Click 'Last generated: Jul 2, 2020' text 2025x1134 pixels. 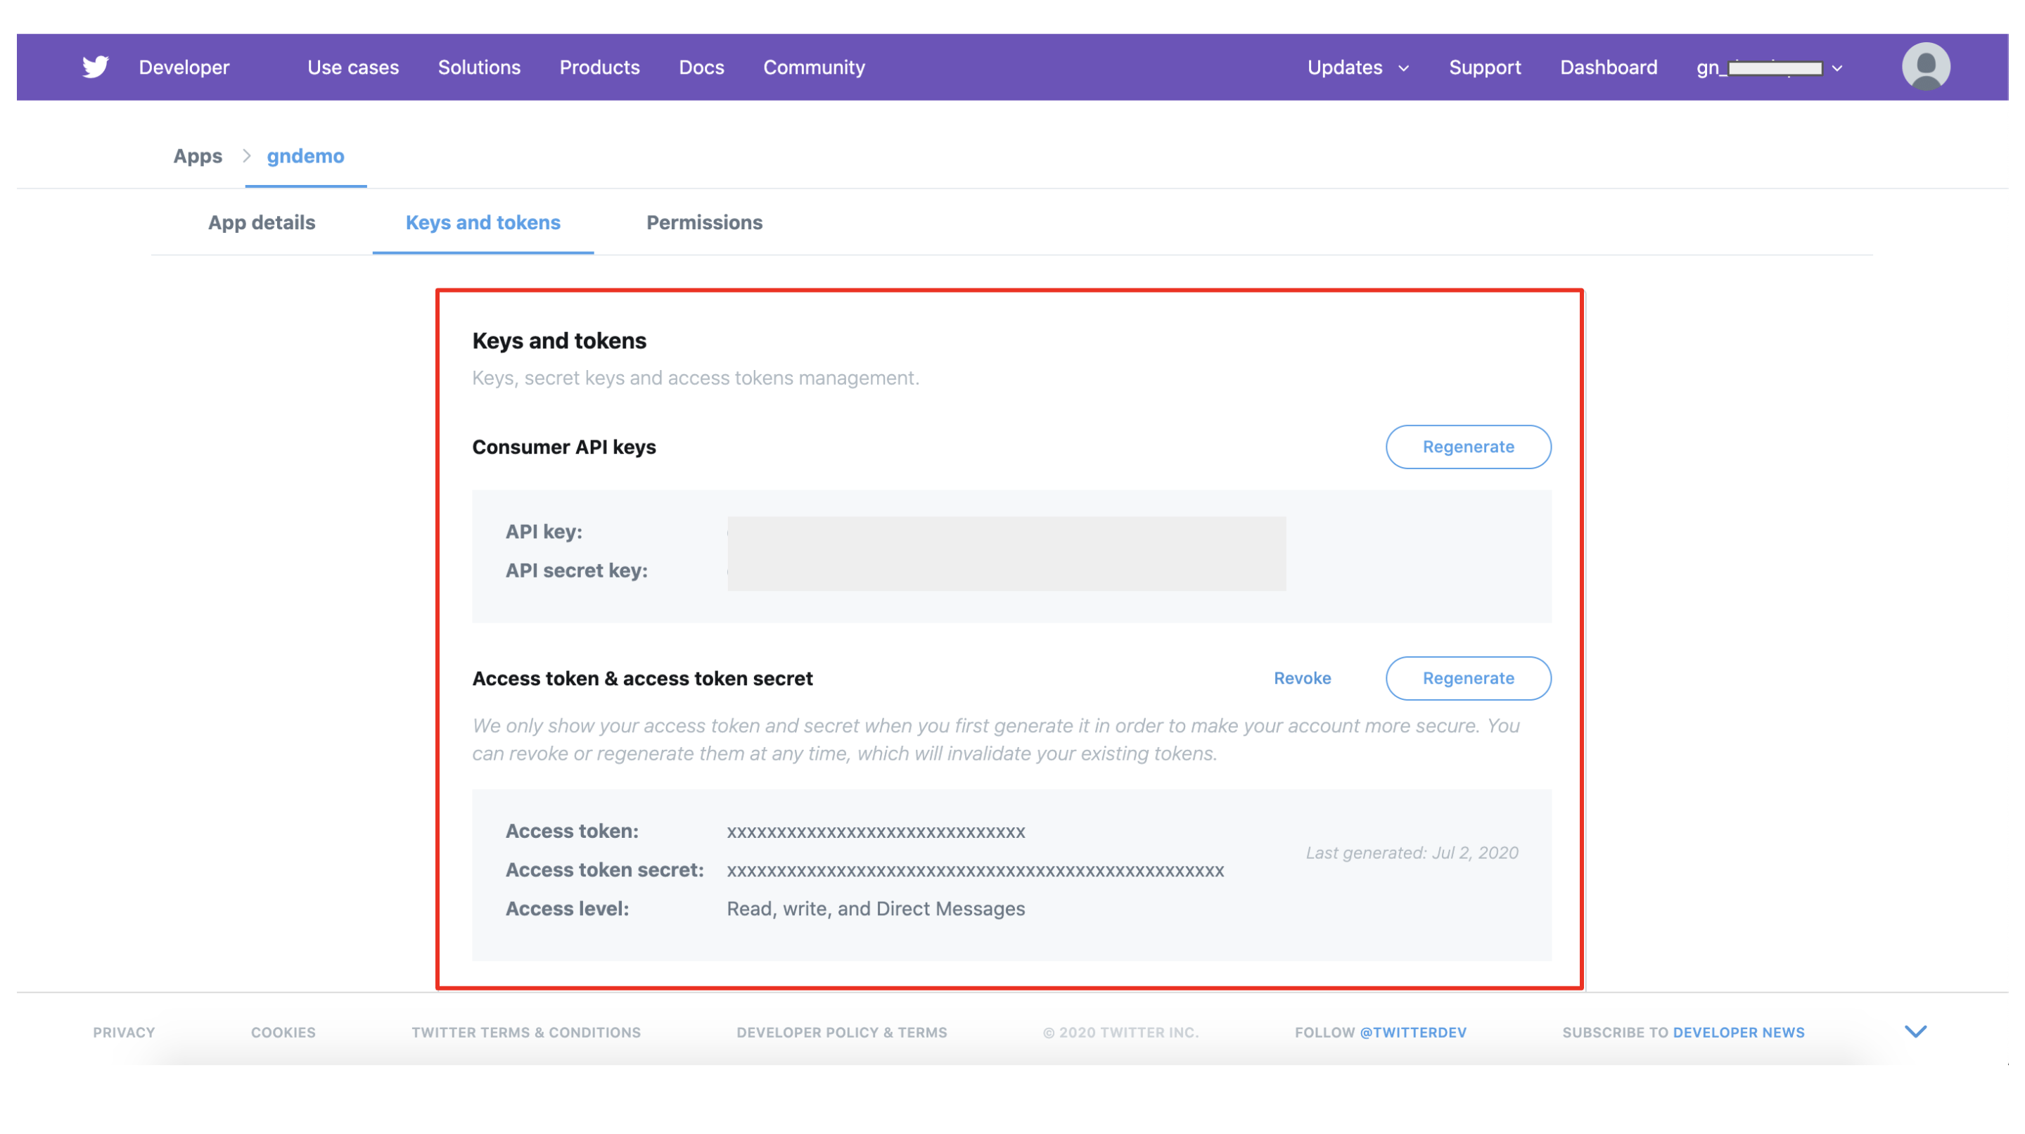[x=1412, y=853]
